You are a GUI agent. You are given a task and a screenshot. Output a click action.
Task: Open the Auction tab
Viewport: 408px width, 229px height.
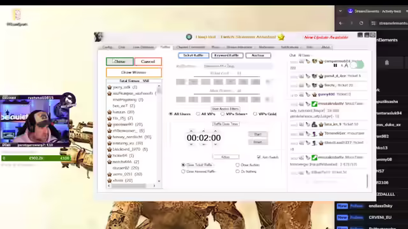click(x=258, y=55)
